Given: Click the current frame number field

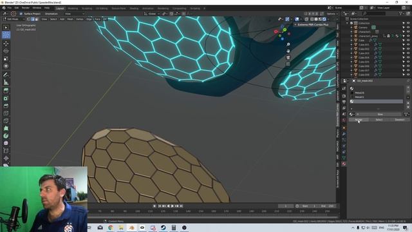Looking at the screenshot, I should (x=286, y=206).
